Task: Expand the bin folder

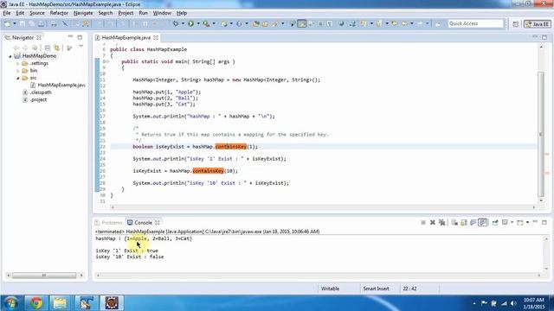Action: (x=17, y=71)
